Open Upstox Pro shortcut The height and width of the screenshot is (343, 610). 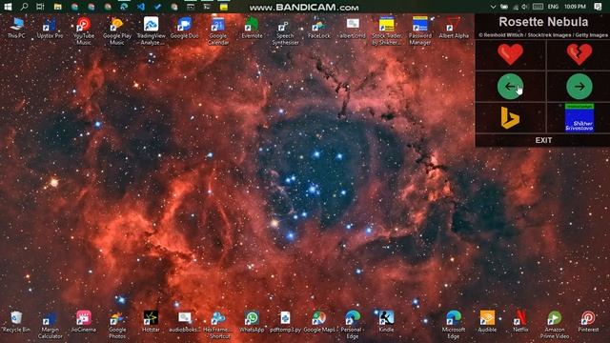tap(50, 28)
